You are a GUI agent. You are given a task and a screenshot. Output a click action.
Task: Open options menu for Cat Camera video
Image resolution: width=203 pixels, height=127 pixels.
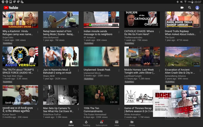78,109
